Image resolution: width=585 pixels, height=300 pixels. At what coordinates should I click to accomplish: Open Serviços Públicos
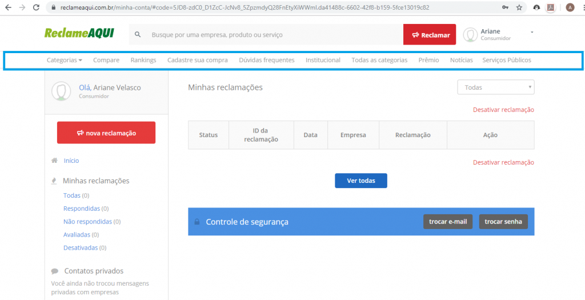click(507, 60)
